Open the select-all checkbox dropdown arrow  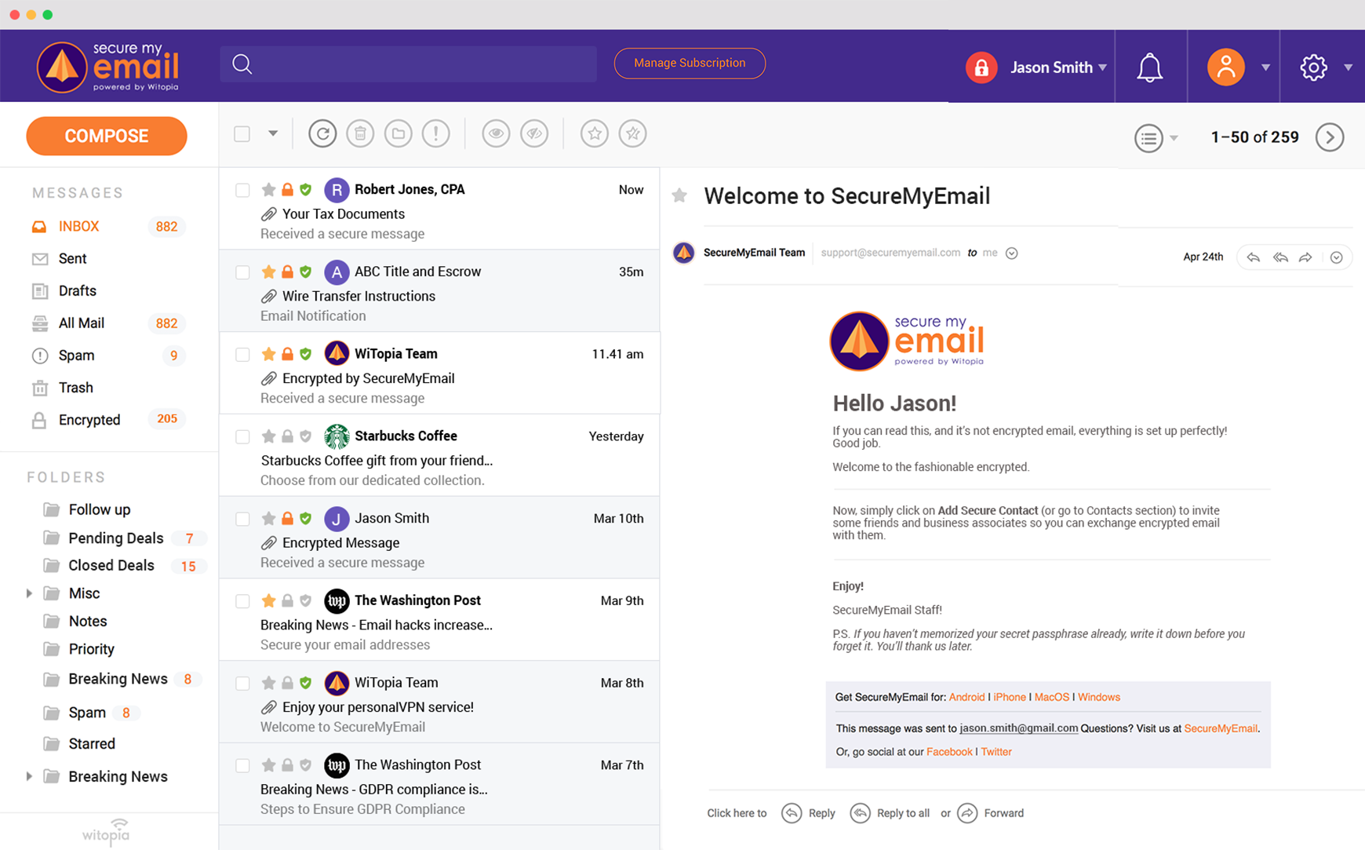273,133
